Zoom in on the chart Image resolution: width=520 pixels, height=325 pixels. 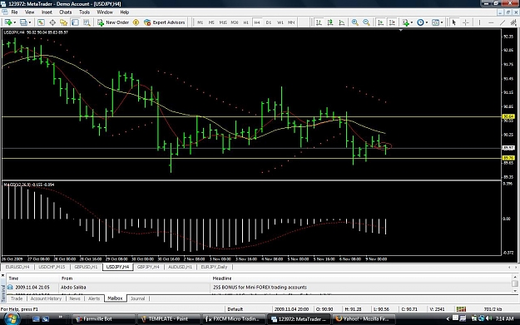click(x=354, y=22)
